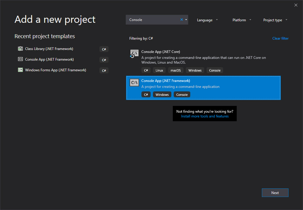Click the Class Library template icon
The height and width of the screenshot is (210, 303).
point(20,49)
